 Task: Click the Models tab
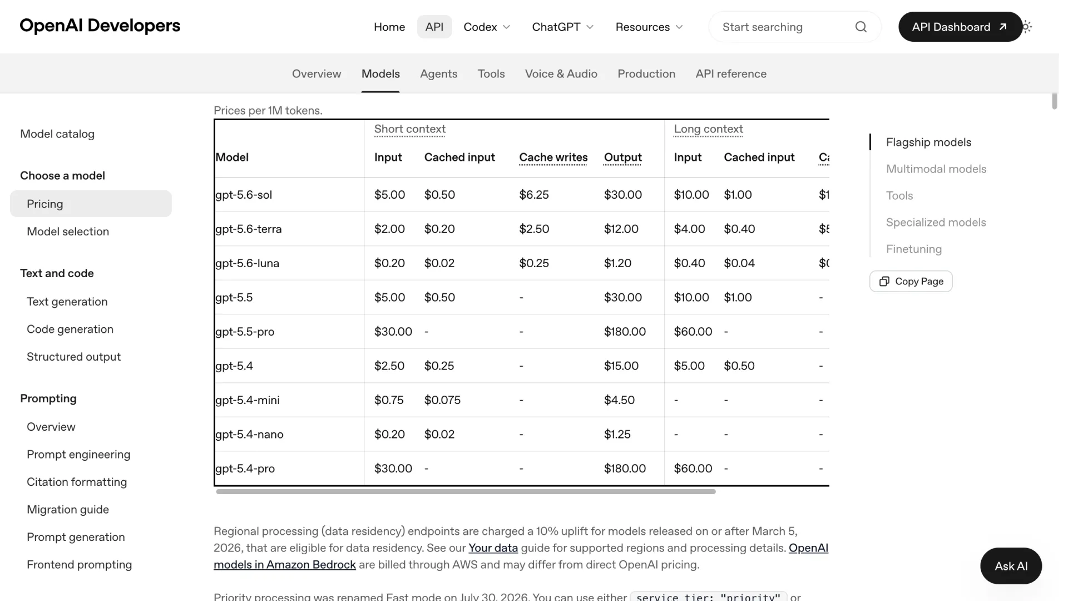pos(380,73)
